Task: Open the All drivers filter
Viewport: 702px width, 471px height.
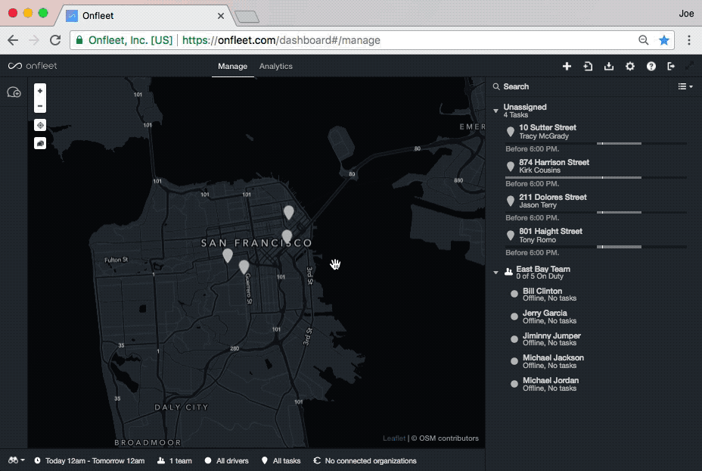Action: pyautogui.click(x=226, y=460)
